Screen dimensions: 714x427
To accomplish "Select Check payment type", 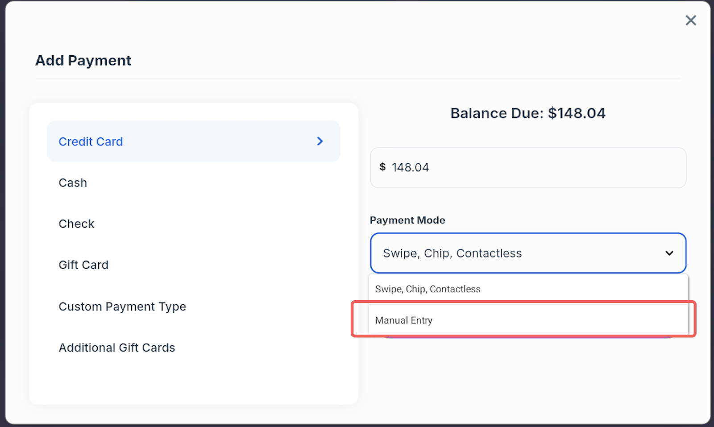I will click(76, 224).
